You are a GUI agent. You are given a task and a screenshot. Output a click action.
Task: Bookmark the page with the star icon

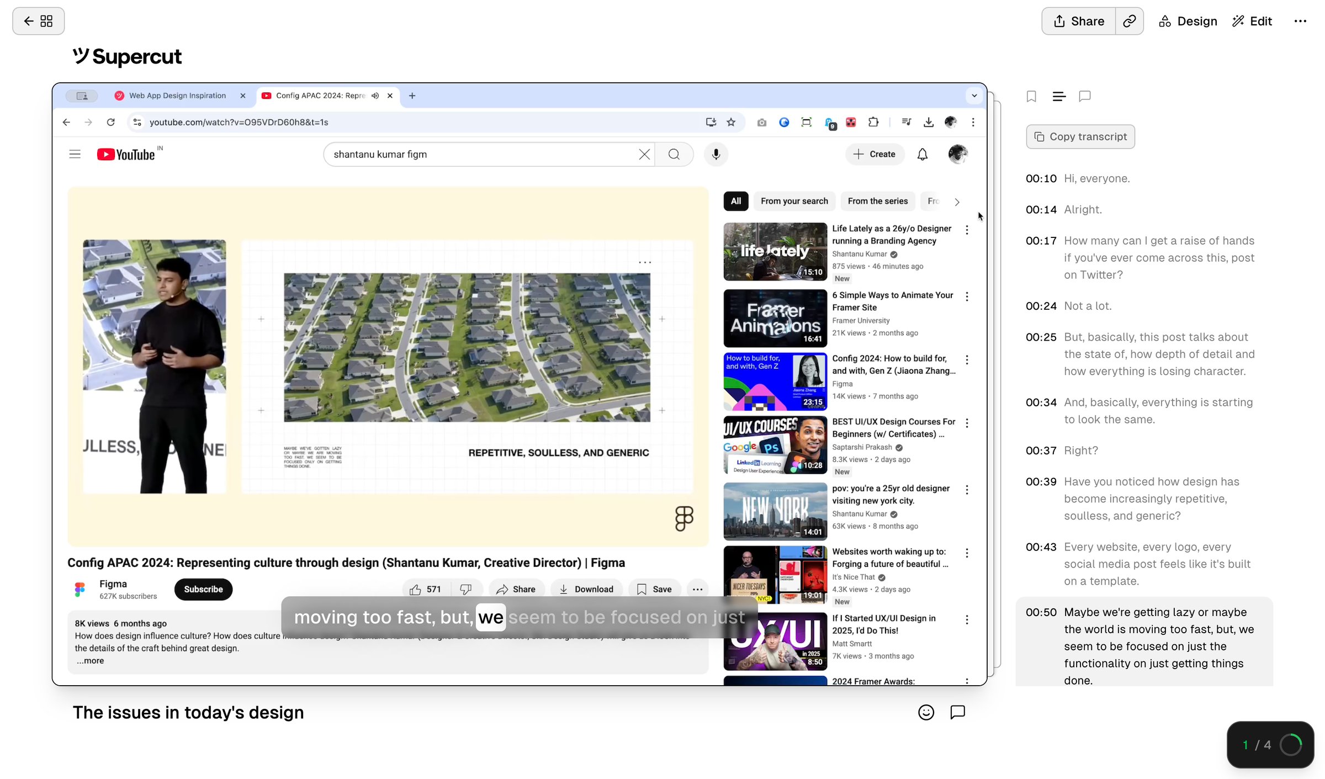click(x=732, y=122)
